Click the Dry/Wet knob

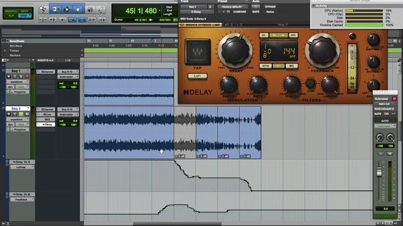[x=373, y=40]
